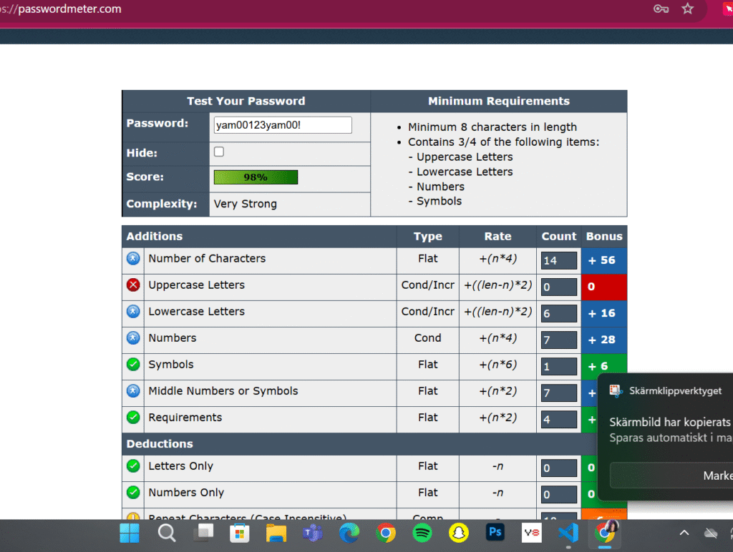The height and width of the screenshot is (552, 733).
Task: Bookmark this page with the star icon
Action: point(687,9)
